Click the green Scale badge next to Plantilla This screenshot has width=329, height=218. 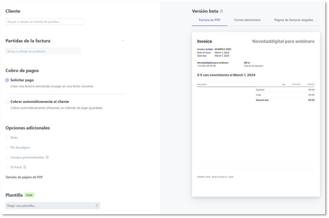[29, 195]
